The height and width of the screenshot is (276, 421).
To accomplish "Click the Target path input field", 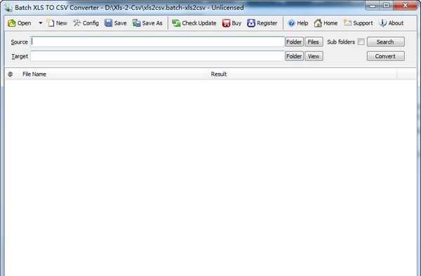I will pos(157,56).
